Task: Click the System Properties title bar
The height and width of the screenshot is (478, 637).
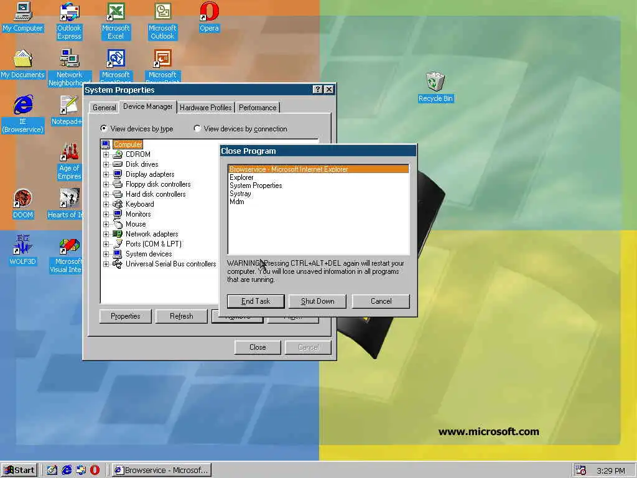Action: pos(197,90)
